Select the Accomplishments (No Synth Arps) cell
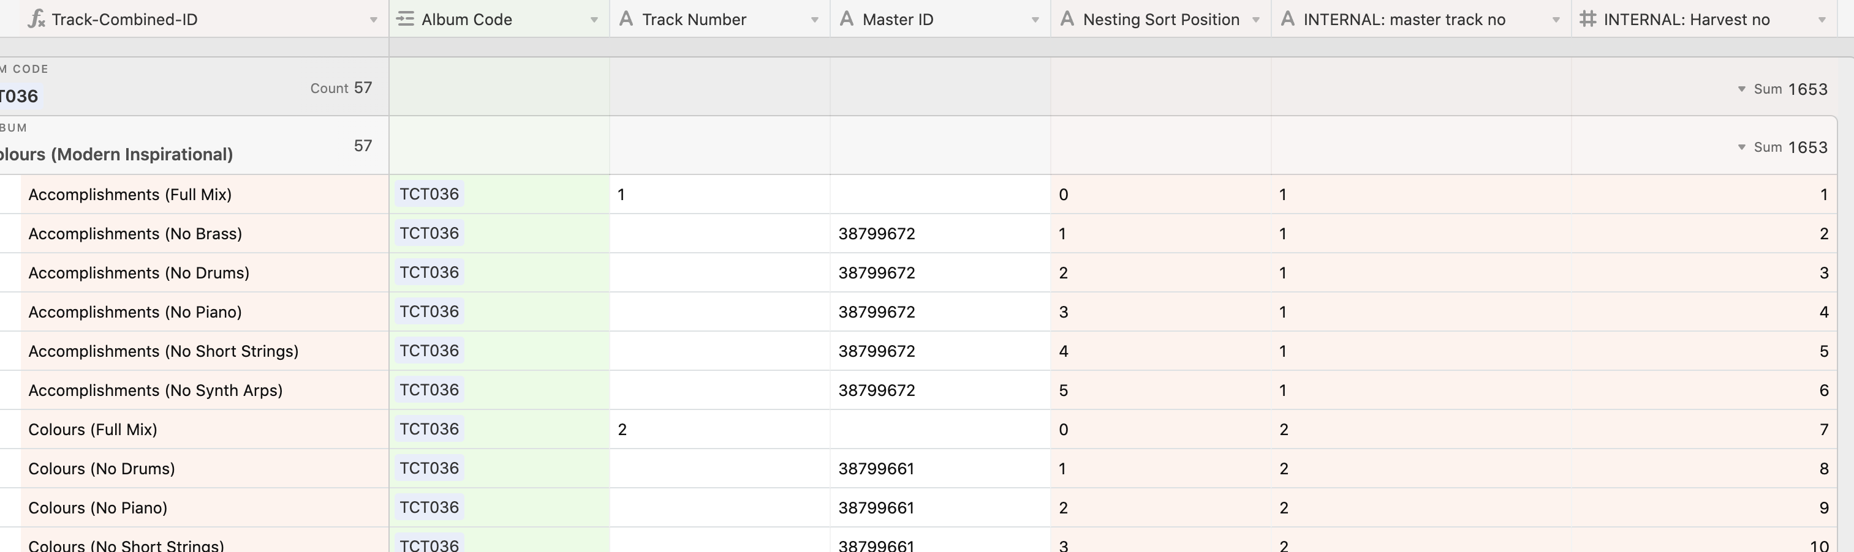Screen dimensions: 1854x552 (205, 390)
